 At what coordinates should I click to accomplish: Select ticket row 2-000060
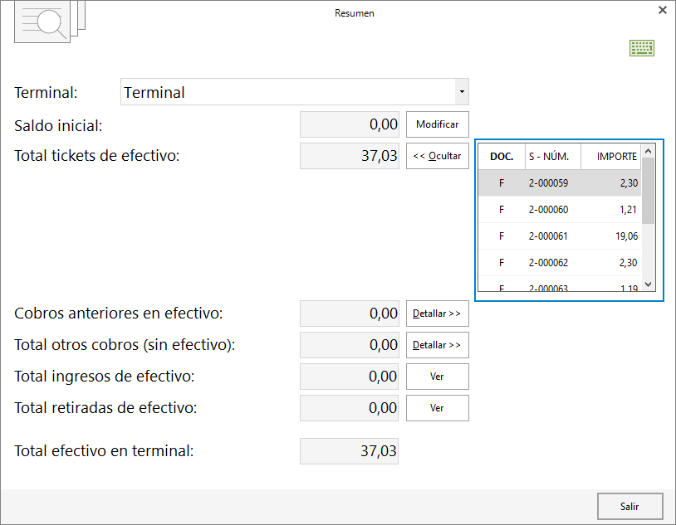[560, 210]
